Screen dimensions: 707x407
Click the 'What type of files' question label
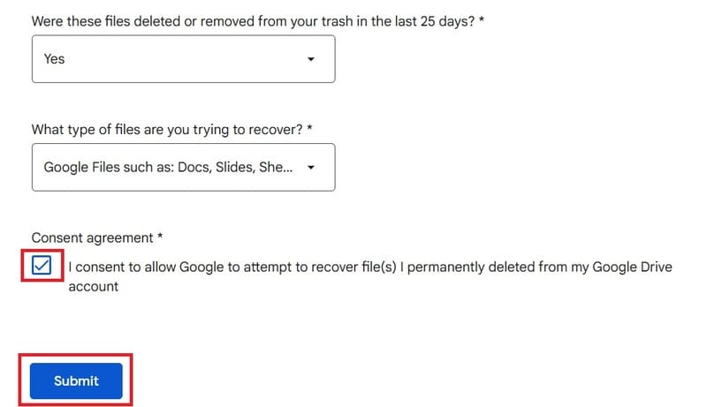click(x=167, y=130)
